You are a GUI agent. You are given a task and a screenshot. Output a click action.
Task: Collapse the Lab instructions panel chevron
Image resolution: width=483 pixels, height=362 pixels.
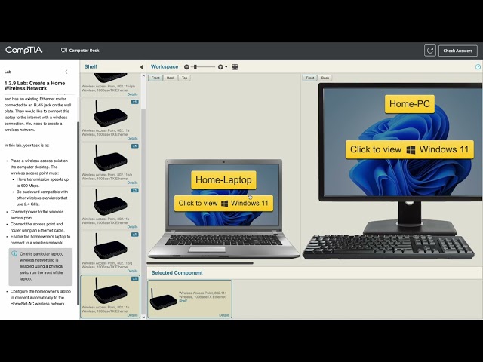point(66,72)
